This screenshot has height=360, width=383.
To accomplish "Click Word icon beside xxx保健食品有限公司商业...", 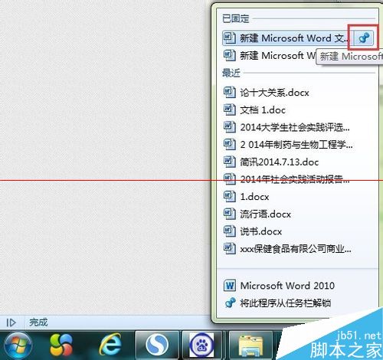I will click(x=230, y=248).
